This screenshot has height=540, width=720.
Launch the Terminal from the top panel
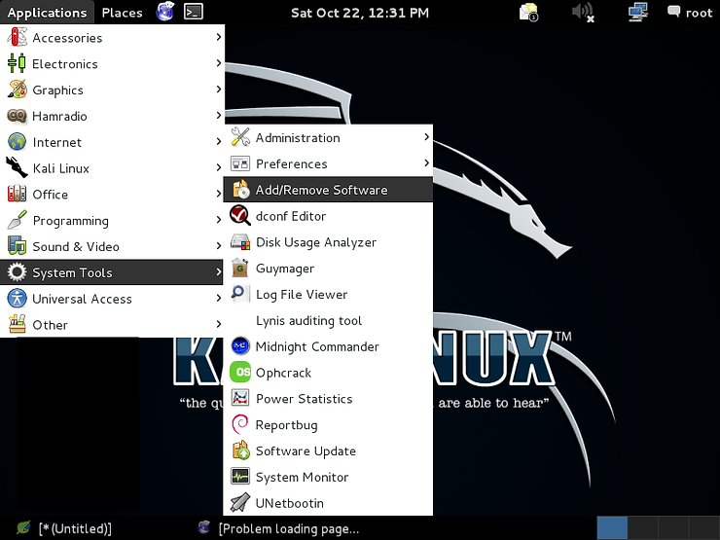194,12
